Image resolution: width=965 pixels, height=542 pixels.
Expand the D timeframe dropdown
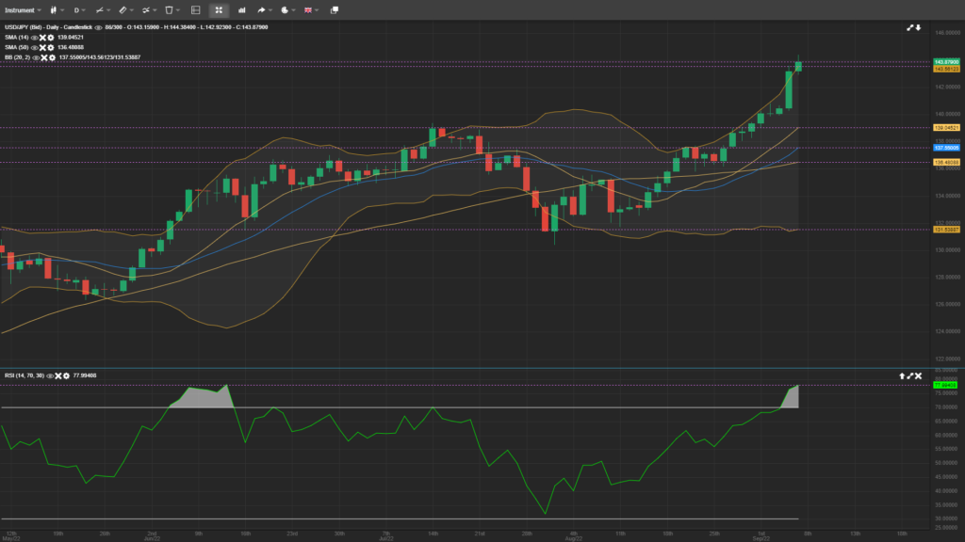(x=80, y=9)
